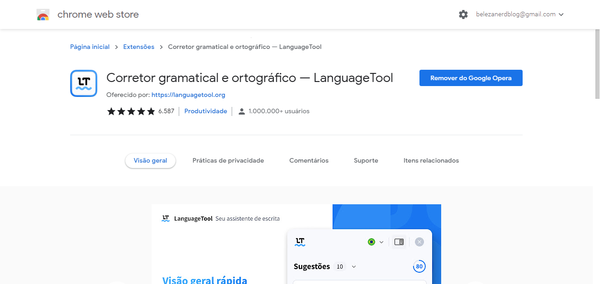Click the belezanerdblog@gmail.com account text
Viewport: 600px width, 284px height.
click(516, 14)
